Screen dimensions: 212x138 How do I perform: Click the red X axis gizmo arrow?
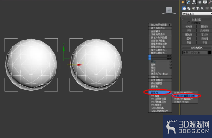point(80,65)
